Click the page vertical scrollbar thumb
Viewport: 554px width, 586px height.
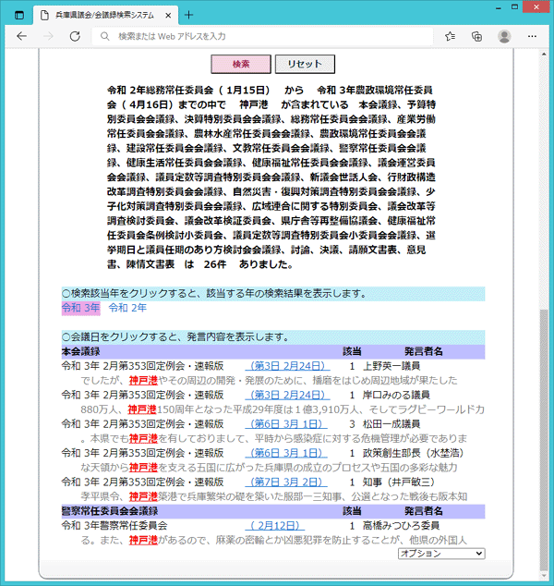pos(544,439)
